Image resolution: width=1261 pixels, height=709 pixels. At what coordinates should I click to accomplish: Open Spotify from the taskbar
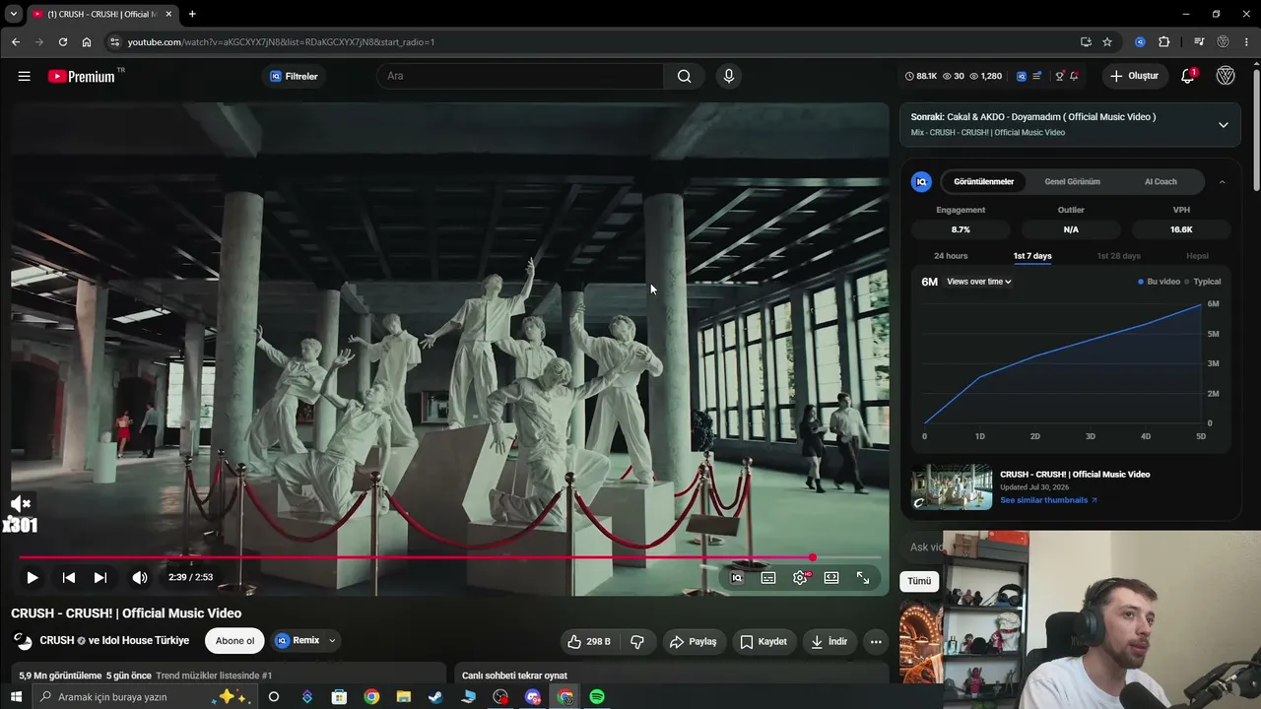(x=597, y=697)
